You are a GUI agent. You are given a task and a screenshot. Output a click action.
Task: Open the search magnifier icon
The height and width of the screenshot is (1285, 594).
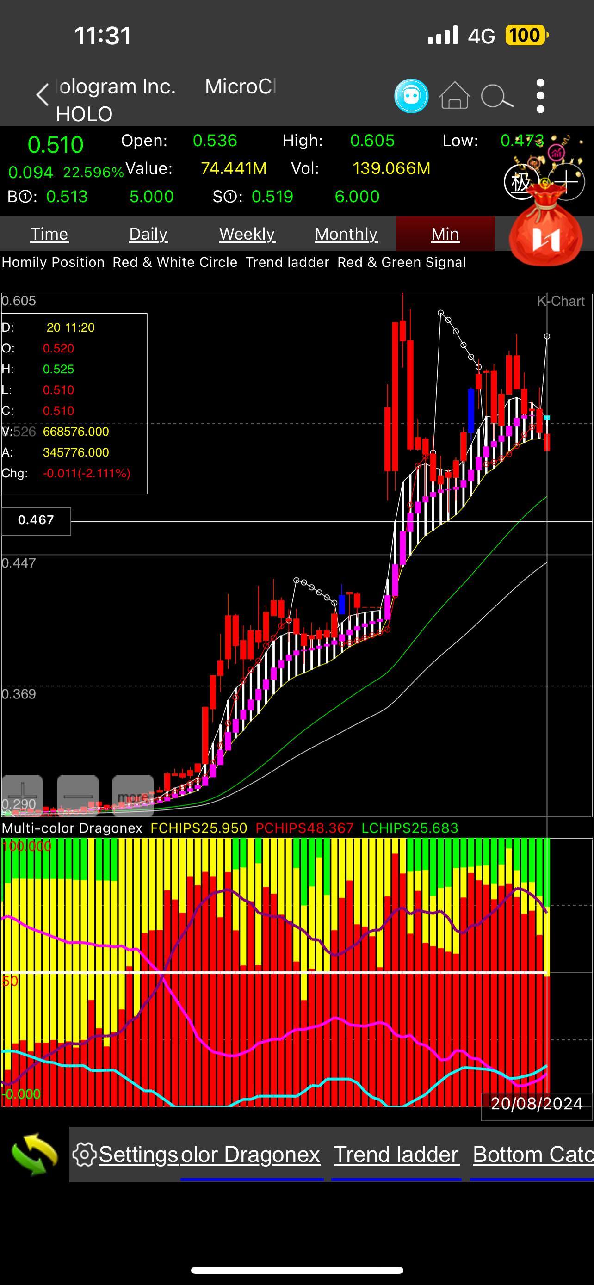[x=496, y=96]
